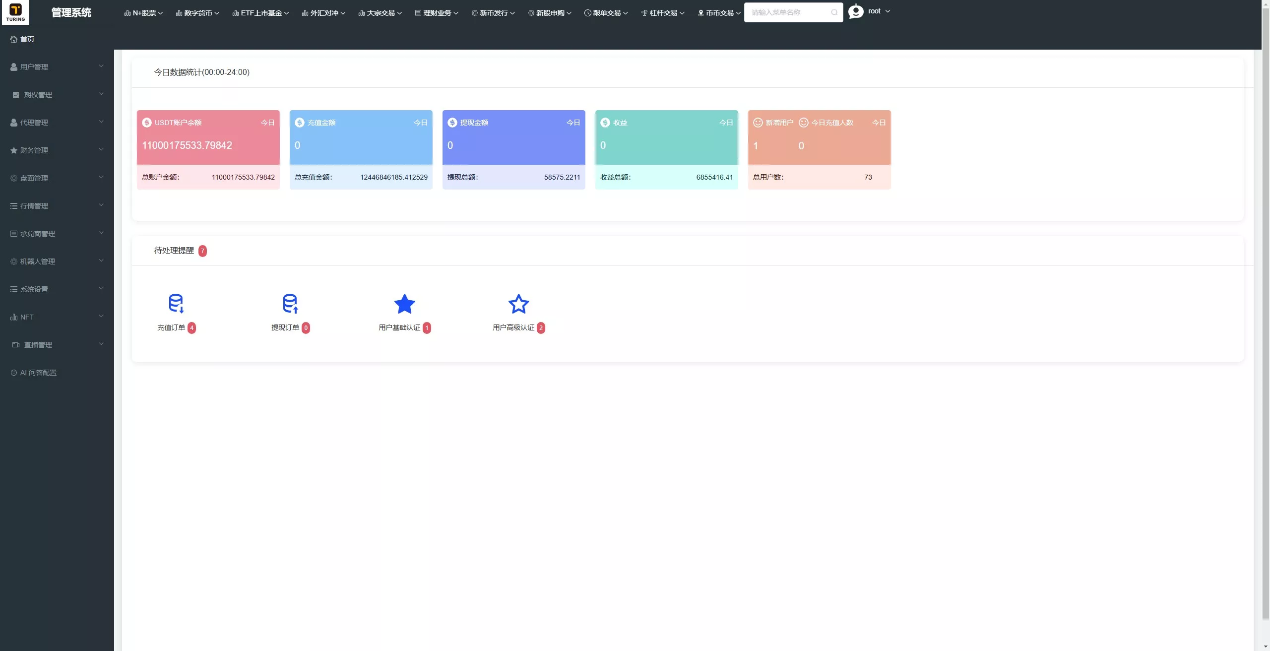This screenshot has width=1270, height=651.
Task: Expand the 行情管理 sidebar chevron
Action: pos(101,205)
